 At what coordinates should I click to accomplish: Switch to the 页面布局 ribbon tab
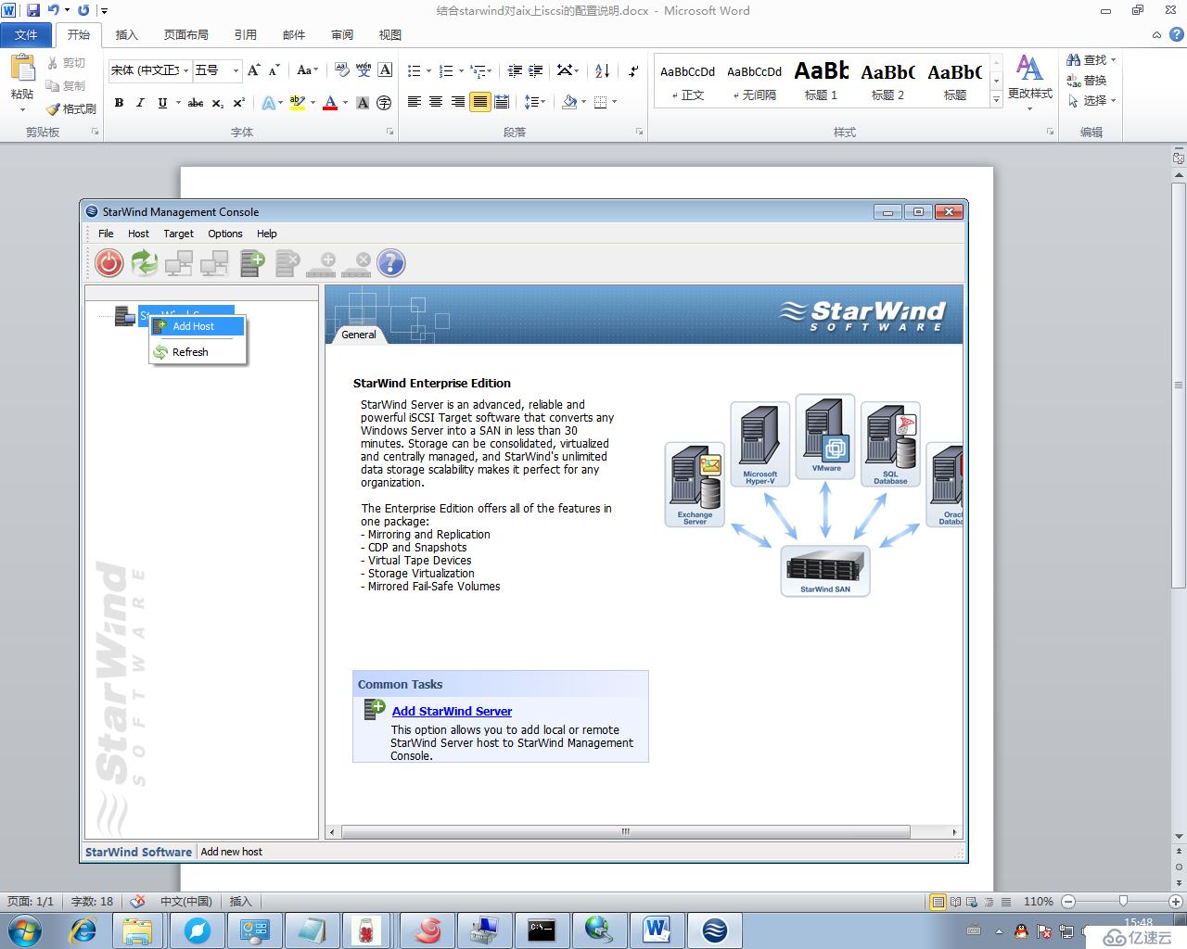click(x=186, y=35)
